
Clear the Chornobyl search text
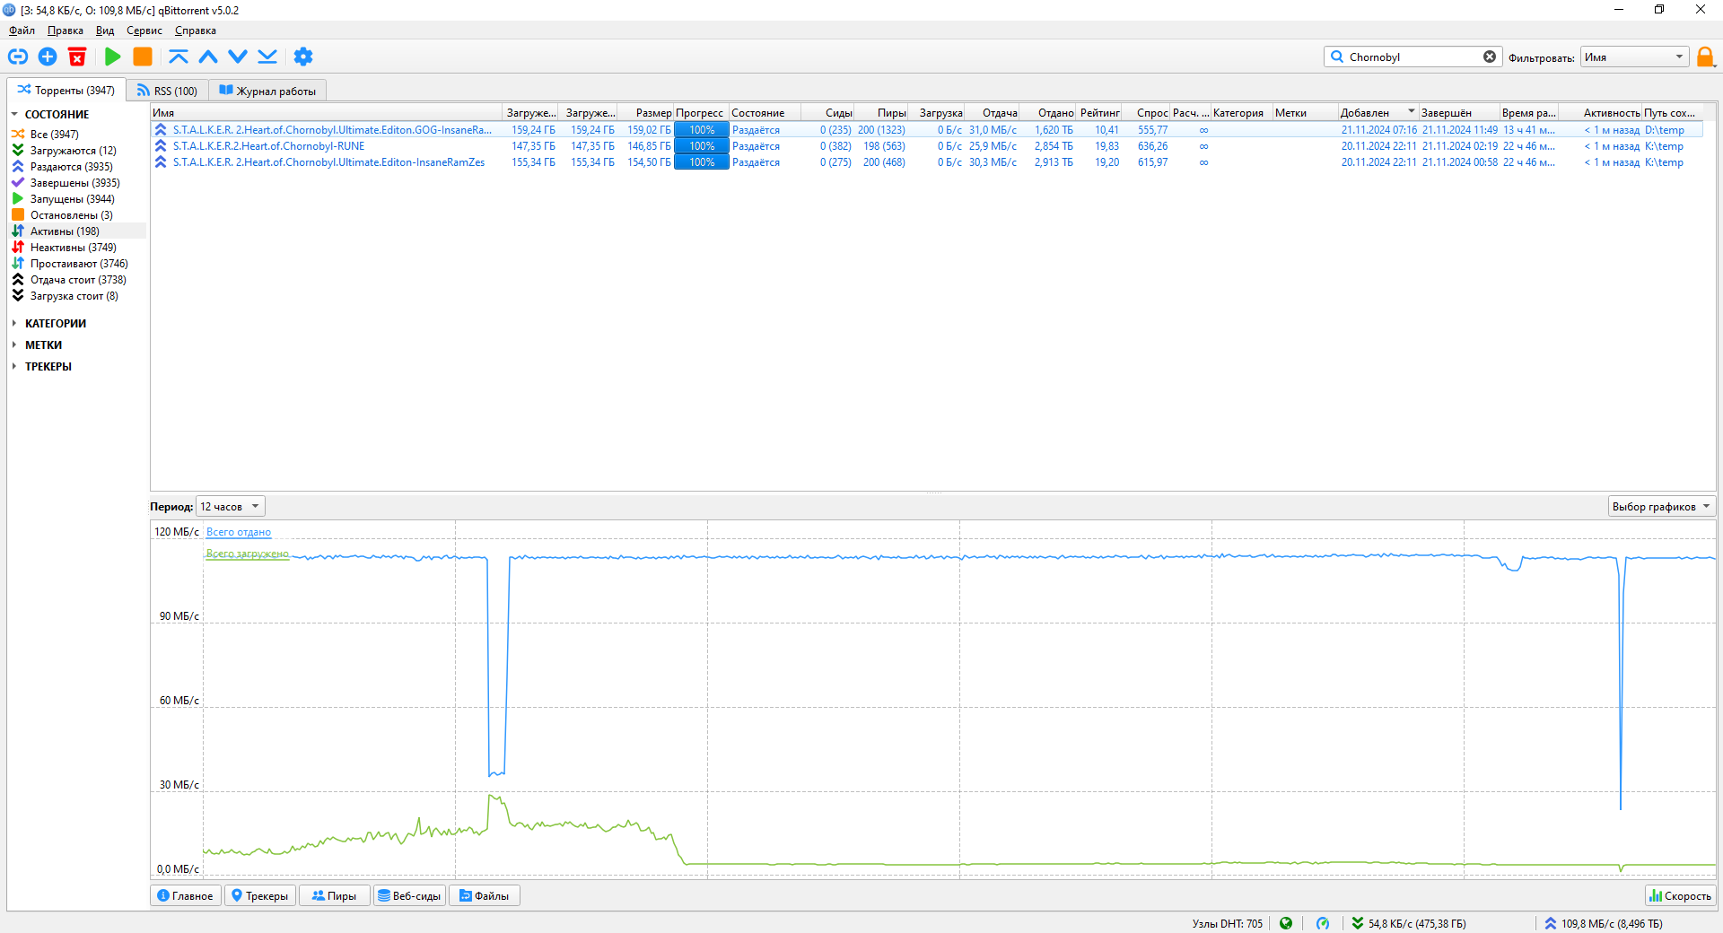click(1490, 57)
